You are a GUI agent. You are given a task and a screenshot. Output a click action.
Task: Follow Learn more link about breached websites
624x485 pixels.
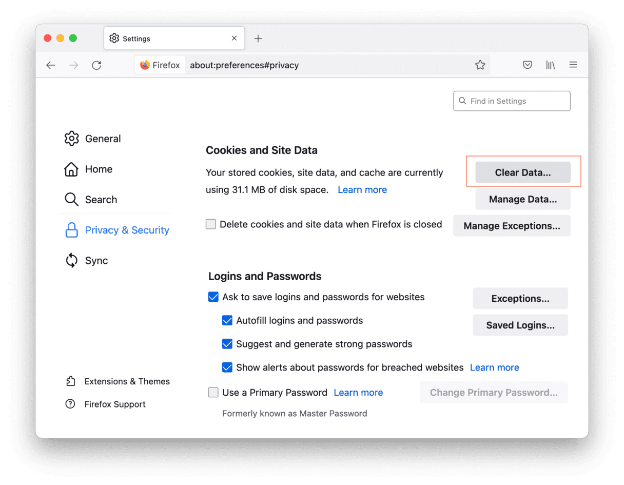(494, 367)
